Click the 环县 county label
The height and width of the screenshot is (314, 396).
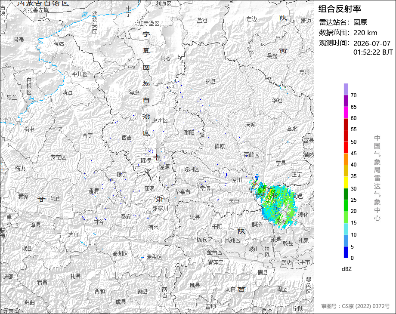point(210,82)
